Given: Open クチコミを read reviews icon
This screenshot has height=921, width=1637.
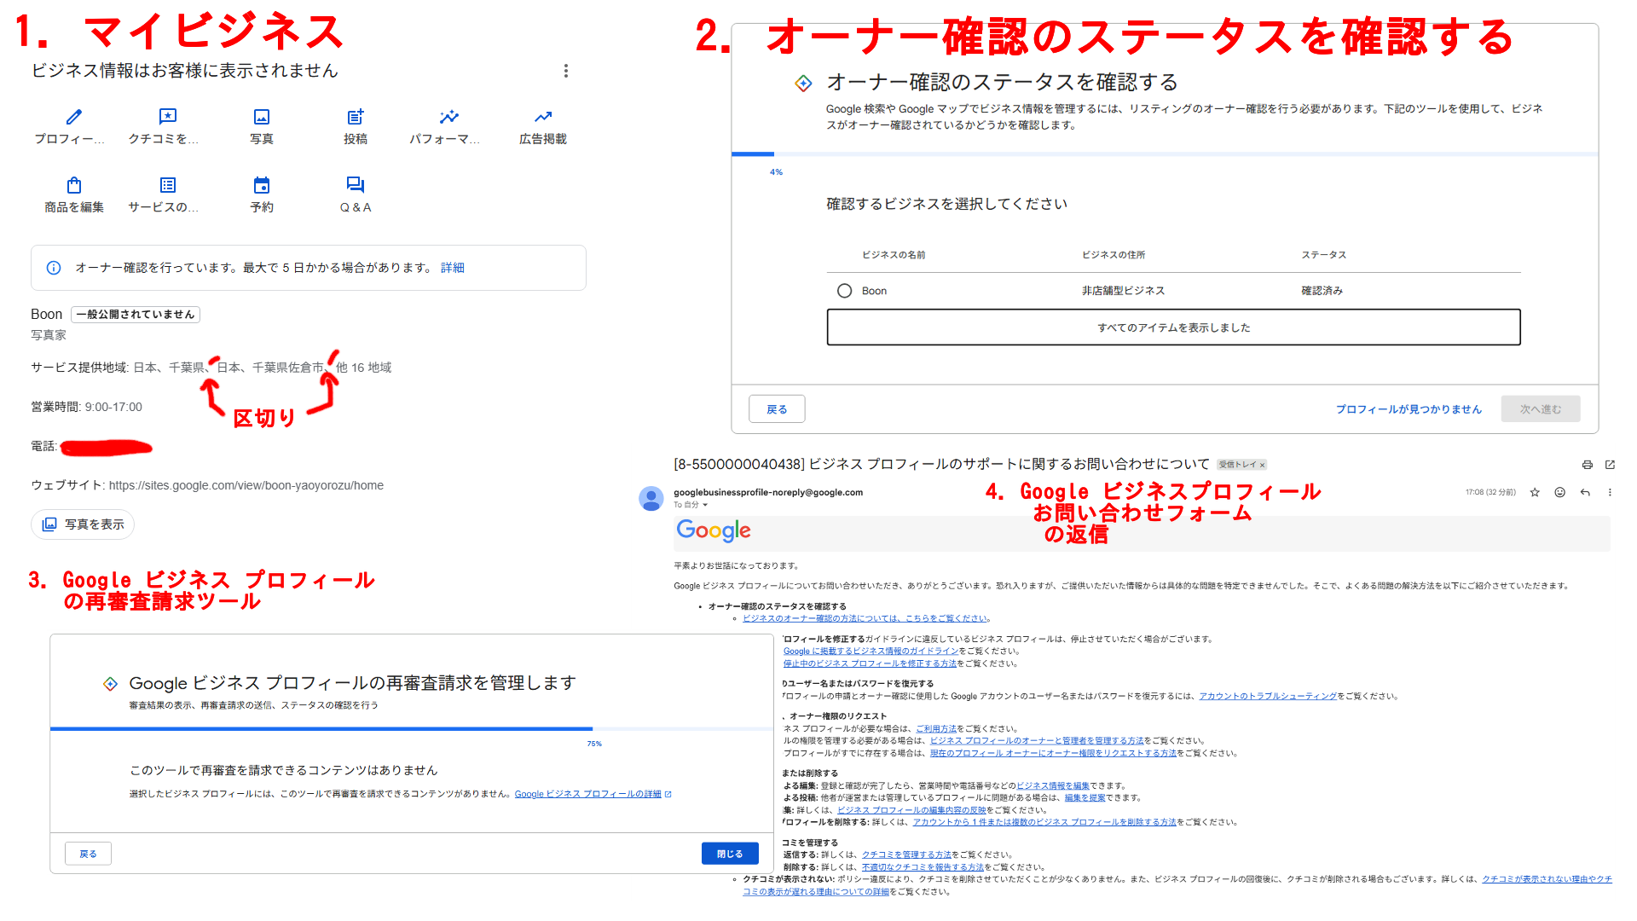Looking at the screenshot, I should tap(168, 117).
